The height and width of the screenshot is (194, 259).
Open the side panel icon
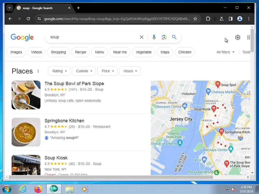coord(231,19)
